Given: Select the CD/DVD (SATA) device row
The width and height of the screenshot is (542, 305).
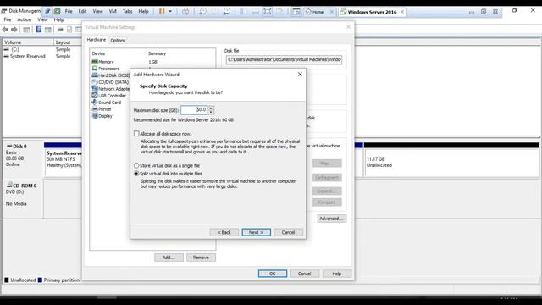Looking at the screenshot, I should click(x=111, y=82).
